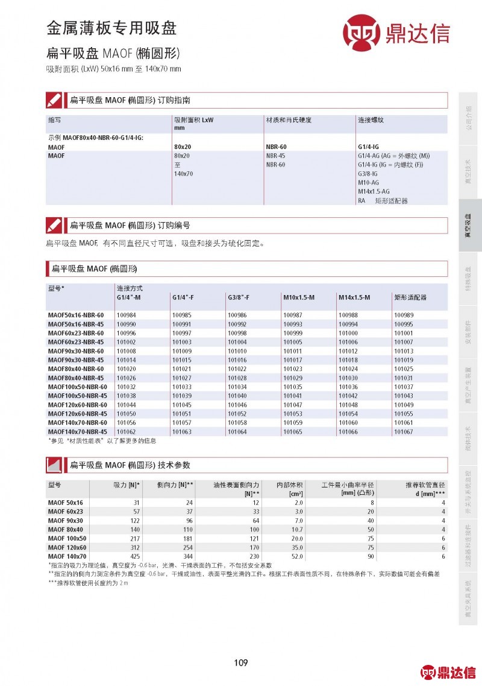Open the 公司介绍 side tab
This screenshot has width=482, height=686.
(468, 119)
